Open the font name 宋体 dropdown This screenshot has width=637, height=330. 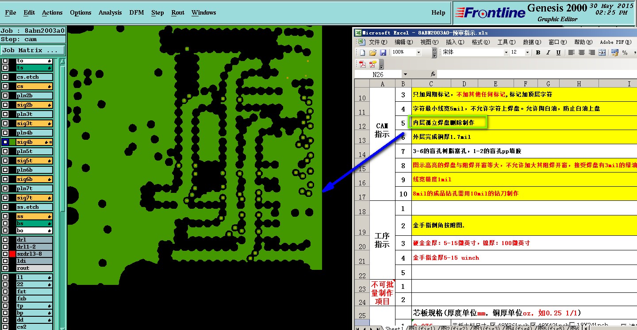[x=506, y=52]
